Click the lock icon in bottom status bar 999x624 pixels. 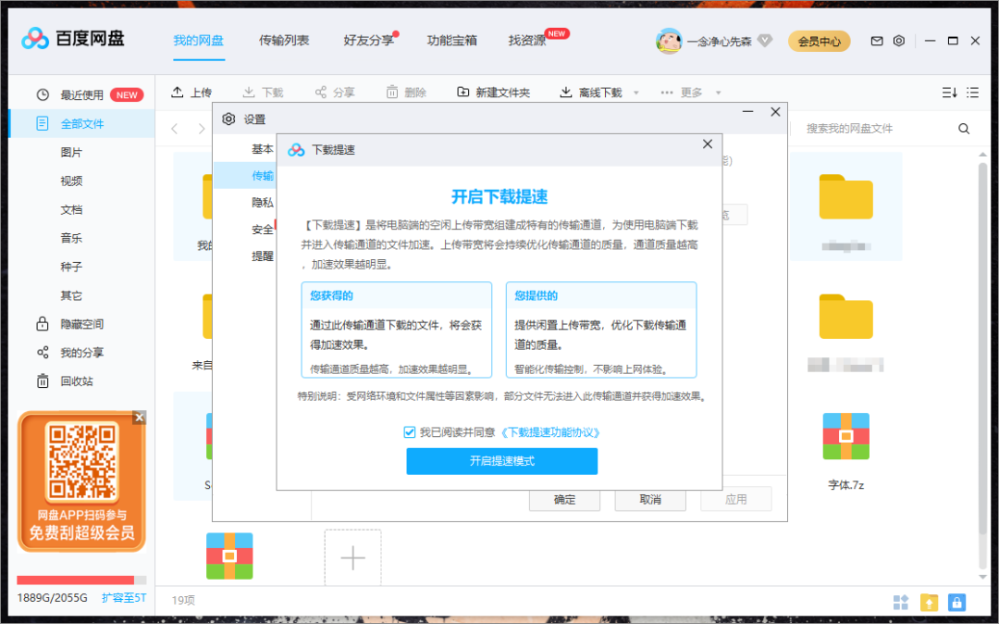click(x=956, y=602)
